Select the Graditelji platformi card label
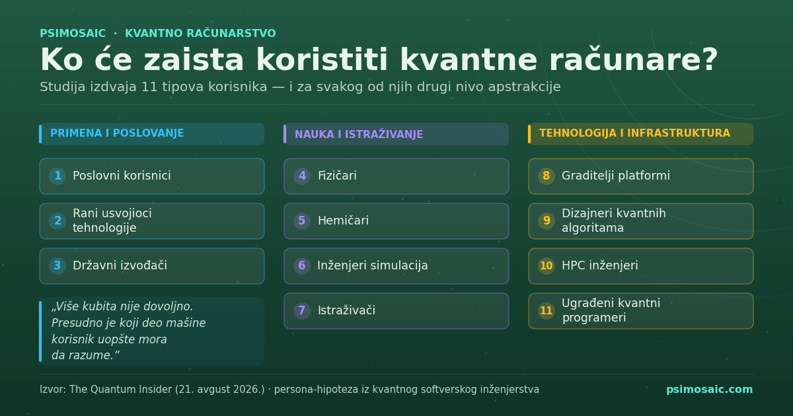Image resolution: width=793 pixels, height=416 pixels. click(616, 176)
